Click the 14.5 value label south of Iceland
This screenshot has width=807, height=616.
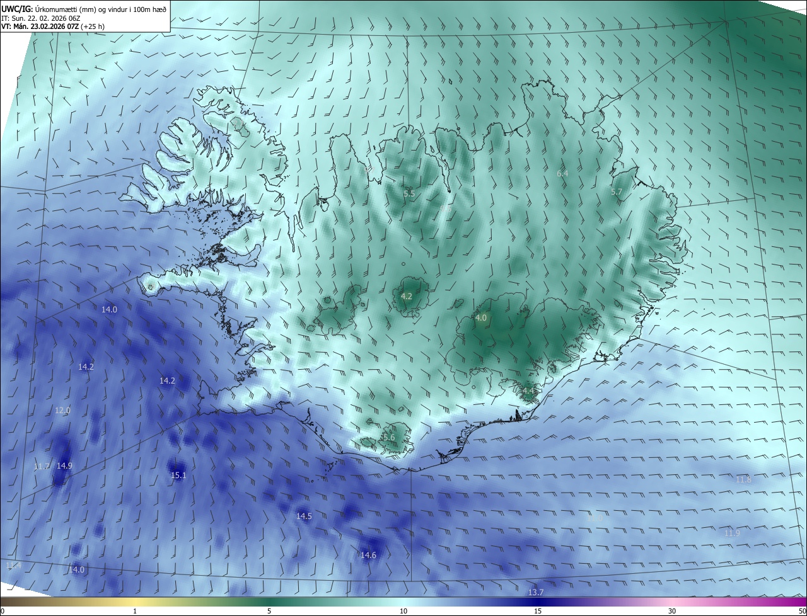pos(304,516)
